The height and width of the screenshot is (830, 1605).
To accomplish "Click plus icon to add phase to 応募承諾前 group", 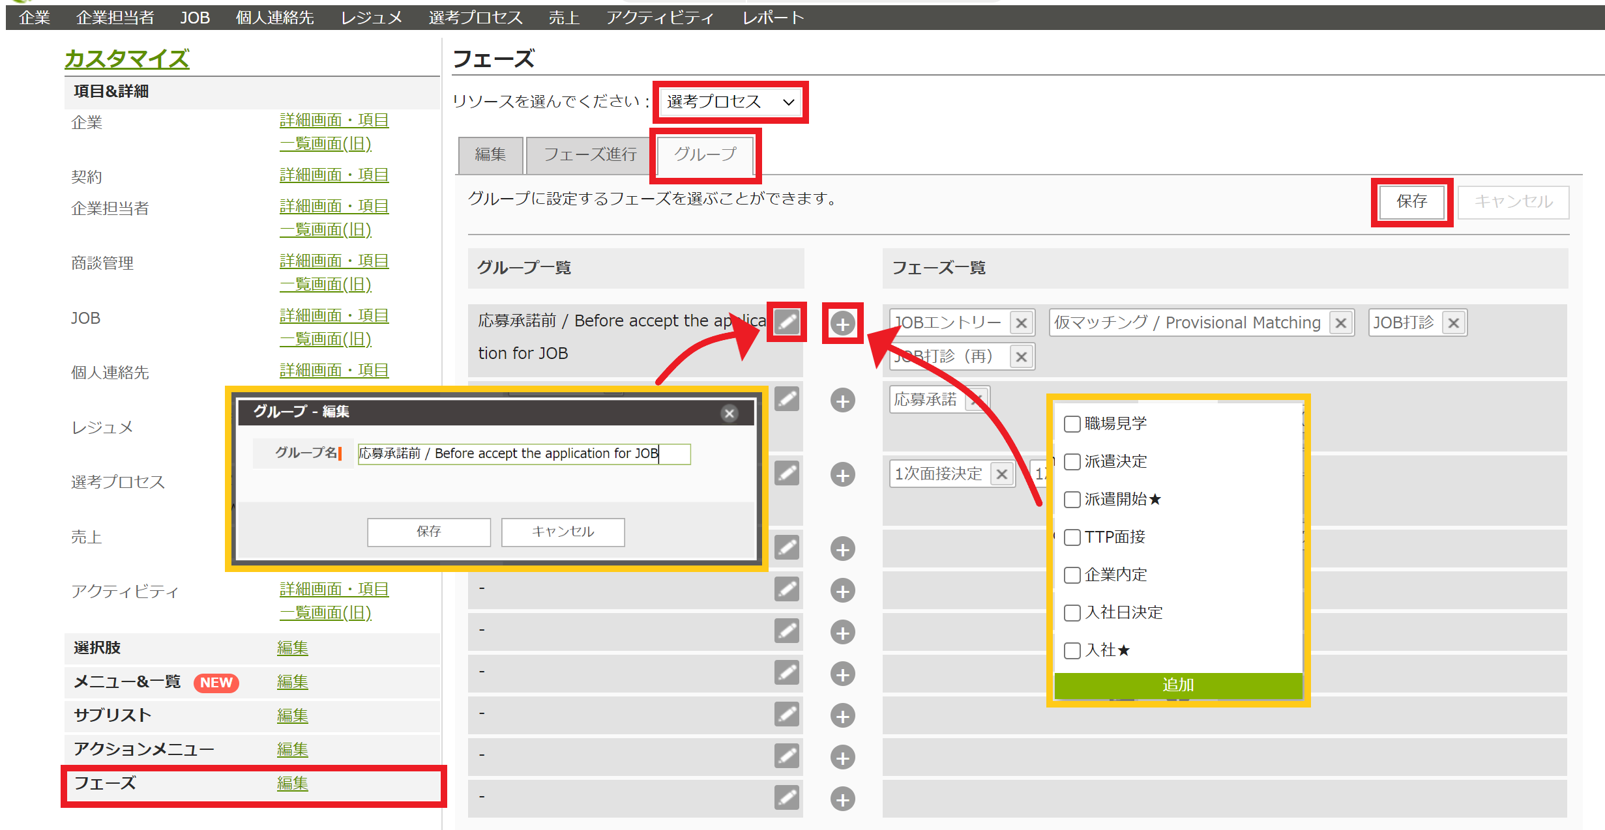I will click(842, 323).
